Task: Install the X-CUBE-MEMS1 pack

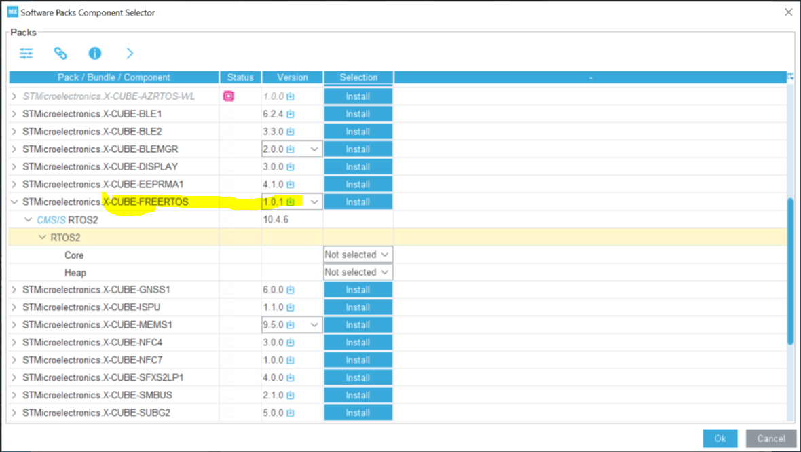Action: click(358, 324)
